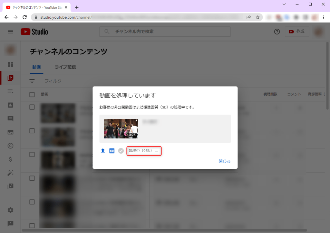The image size is (330, 233).
Task: Open the hamburger navigation menu
Action: click(11, 32)
